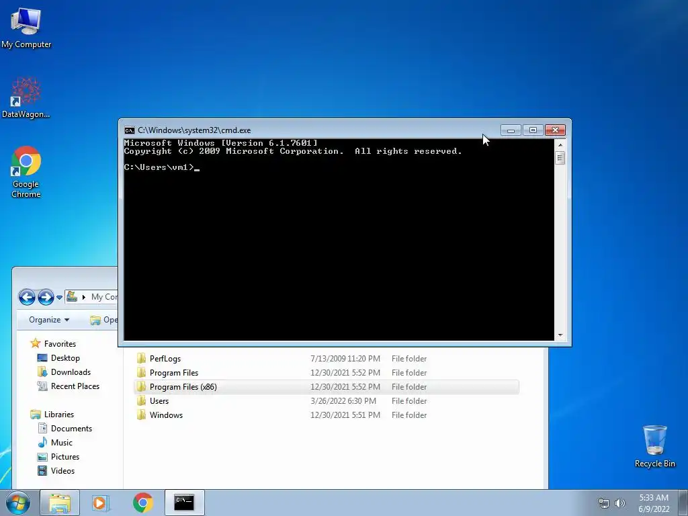This screenshot has width=688, height=516.
Task: Select the Open button in the Explorer toolbar
Action: (x=104, y=320)
